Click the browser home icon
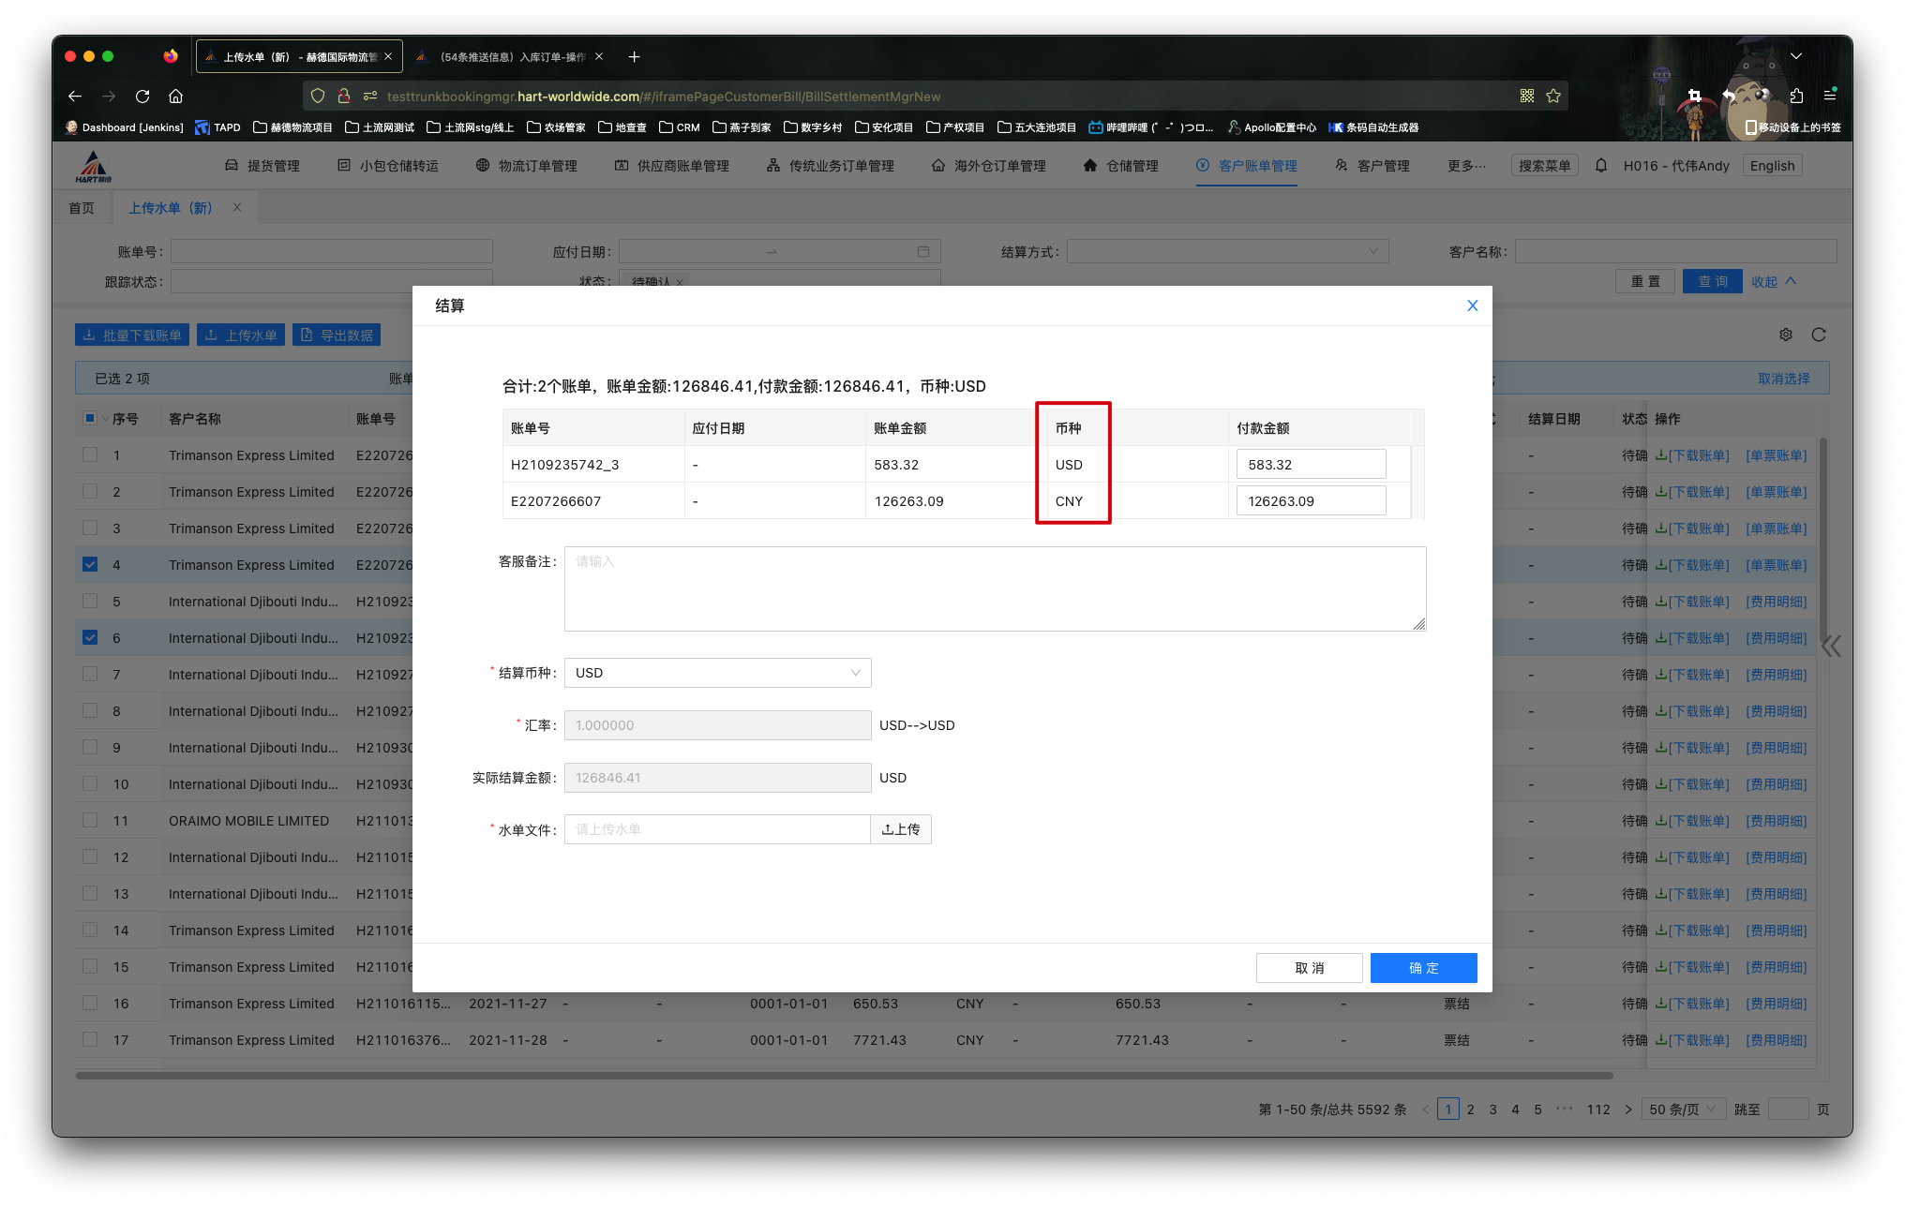Viewport: 1905px width, 1206px height. point(175,97)
